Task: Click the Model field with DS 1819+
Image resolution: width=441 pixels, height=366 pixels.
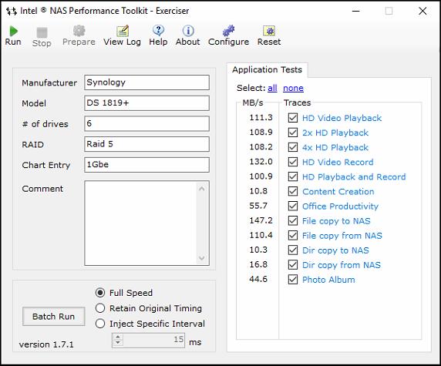Action: 146,103
